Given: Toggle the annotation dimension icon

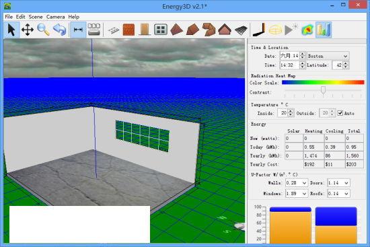Looking at the screenshot, I should pyautogui.click(x=78, y=30).
